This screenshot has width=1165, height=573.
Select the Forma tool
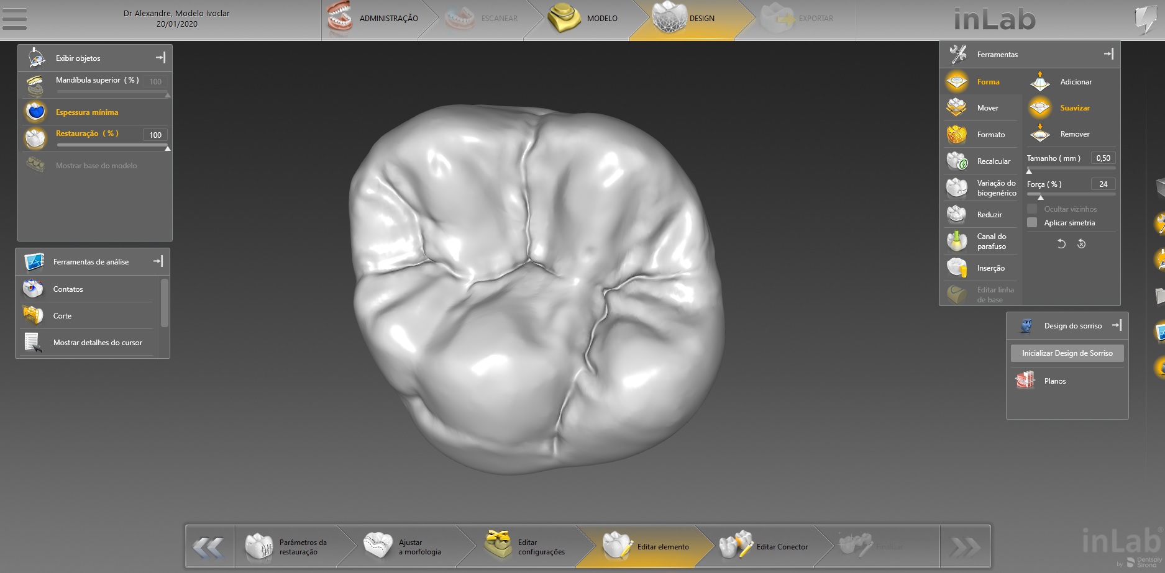tap(987, 81)
